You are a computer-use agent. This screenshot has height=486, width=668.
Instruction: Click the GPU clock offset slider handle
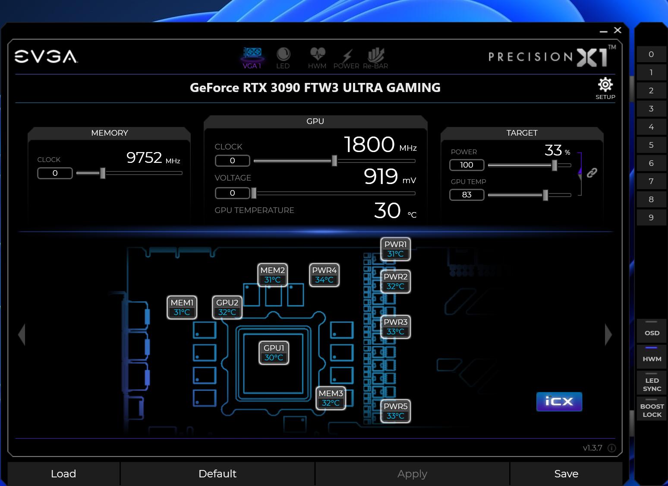[x=334, y=161]
